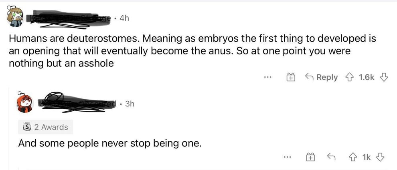Click the award icon on the second comment
Viewport: 397px width, 170px height.
310,158
